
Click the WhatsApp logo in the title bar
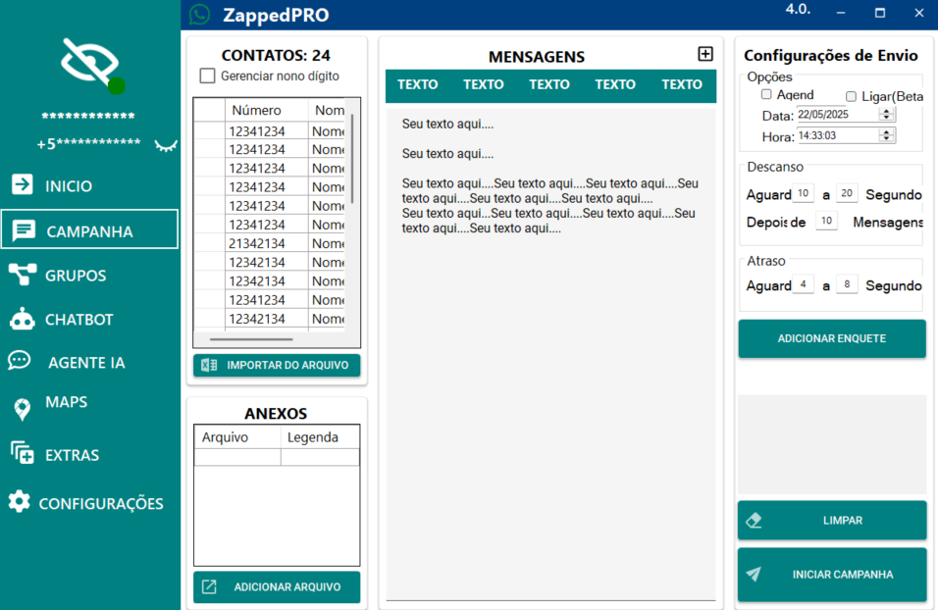pos(199,15)
